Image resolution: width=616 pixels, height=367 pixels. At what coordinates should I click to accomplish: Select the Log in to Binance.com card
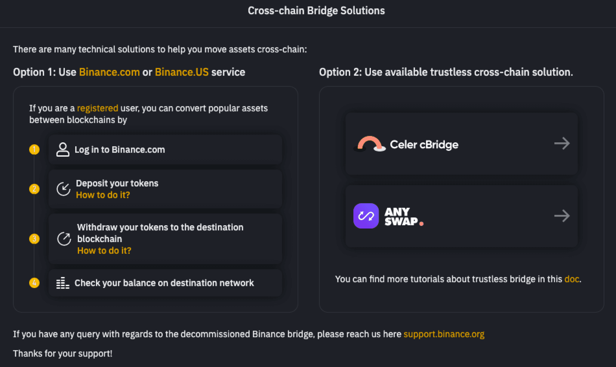click(x=165, y=150)
